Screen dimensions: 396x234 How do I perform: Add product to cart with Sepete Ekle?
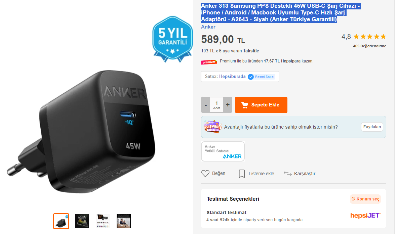[261, 105]
